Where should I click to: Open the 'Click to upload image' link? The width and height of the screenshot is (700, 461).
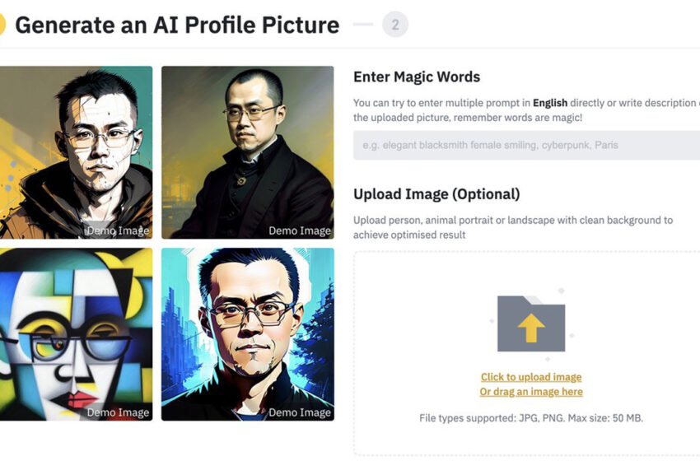pos(531,377)
